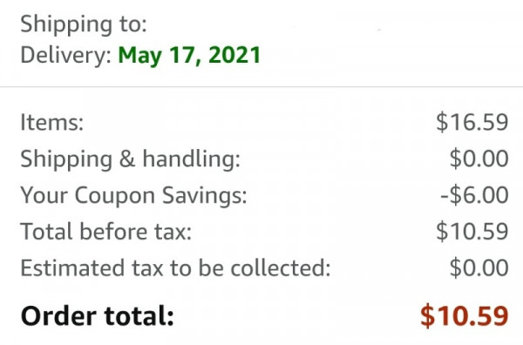Select the $16.59 items amount

pyautogui.click(x=472, y=122)
